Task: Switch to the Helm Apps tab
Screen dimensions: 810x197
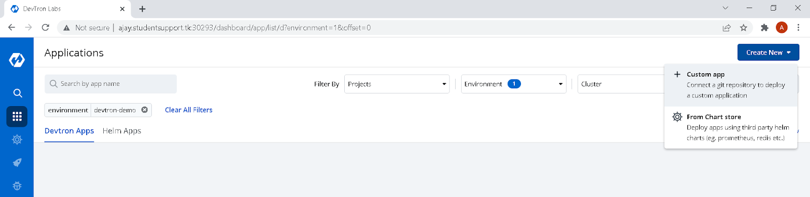Action: click(121, 131)
